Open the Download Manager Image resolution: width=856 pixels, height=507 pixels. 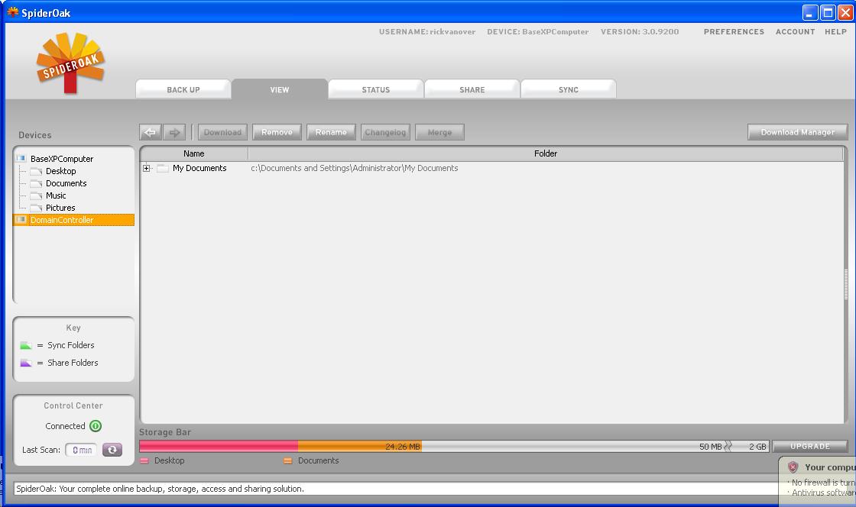[x=798, y=132]
